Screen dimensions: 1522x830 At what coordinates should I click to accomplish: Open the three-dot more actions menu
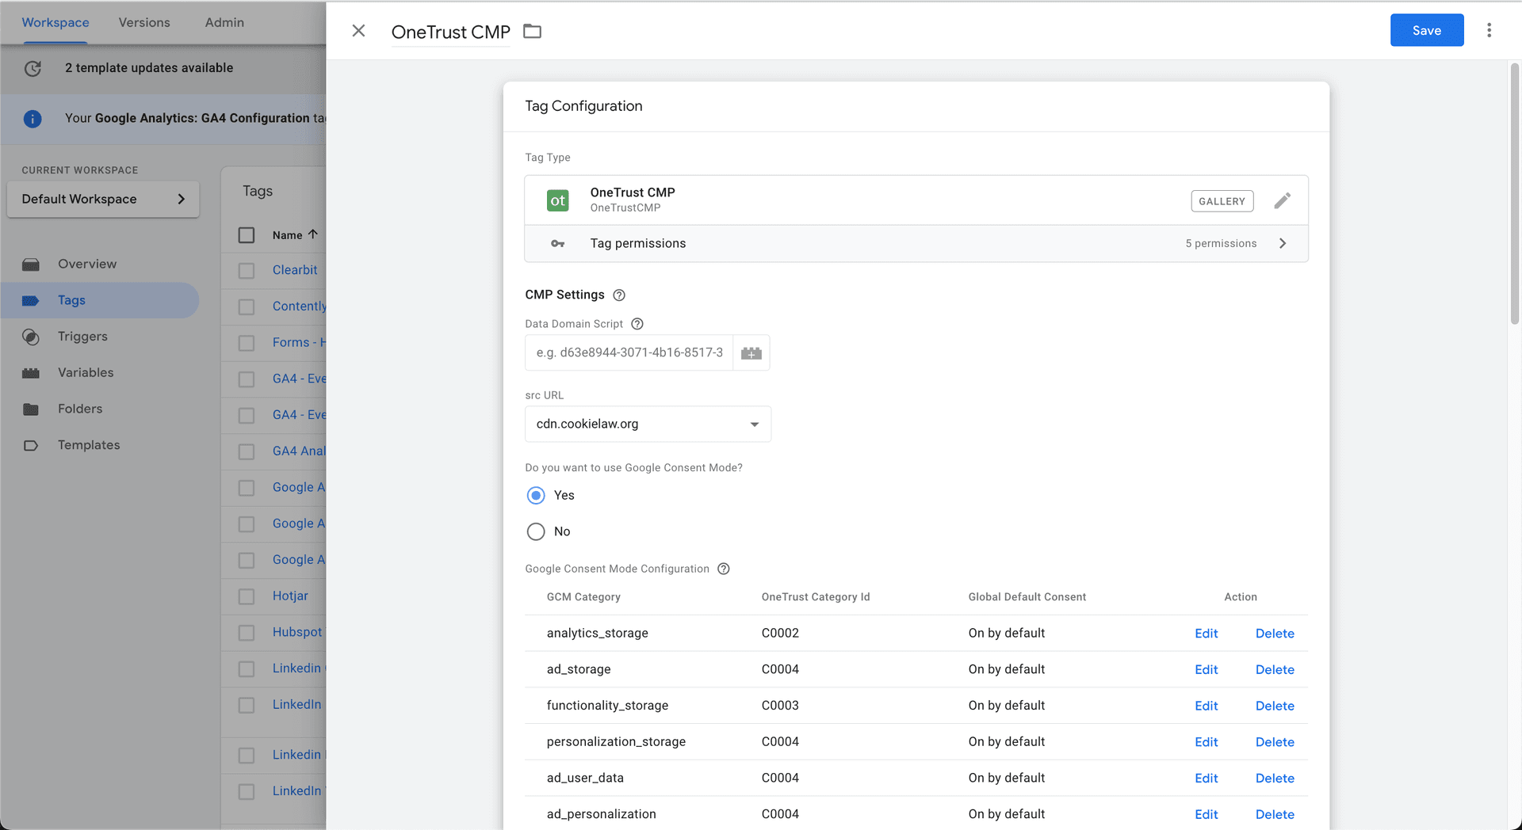tap(1489, 31)
